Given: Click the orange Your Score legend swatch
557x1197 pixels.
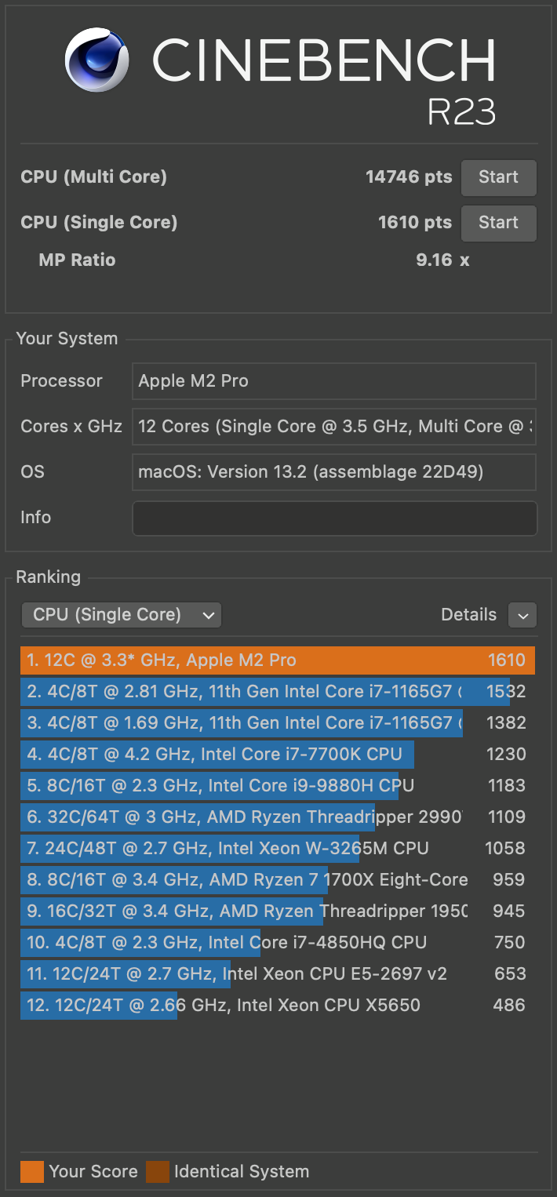Looking at the screenshot, I should click(31, 1172).
